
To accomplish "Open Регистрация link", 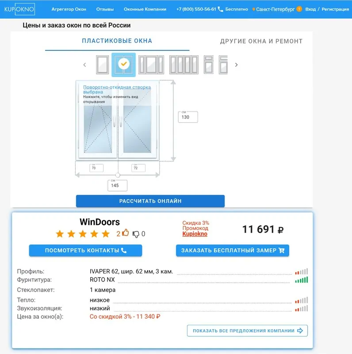I will coord(335,9).
